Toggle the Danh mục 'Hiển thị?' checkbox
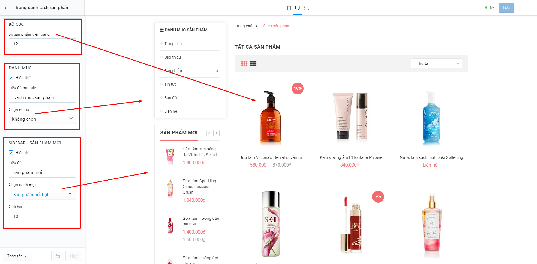Viewport: 537px width, 264px height. 11,78
